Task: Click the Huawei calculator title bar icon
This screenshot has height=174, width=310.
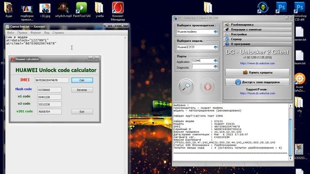Action: point(13,59)
